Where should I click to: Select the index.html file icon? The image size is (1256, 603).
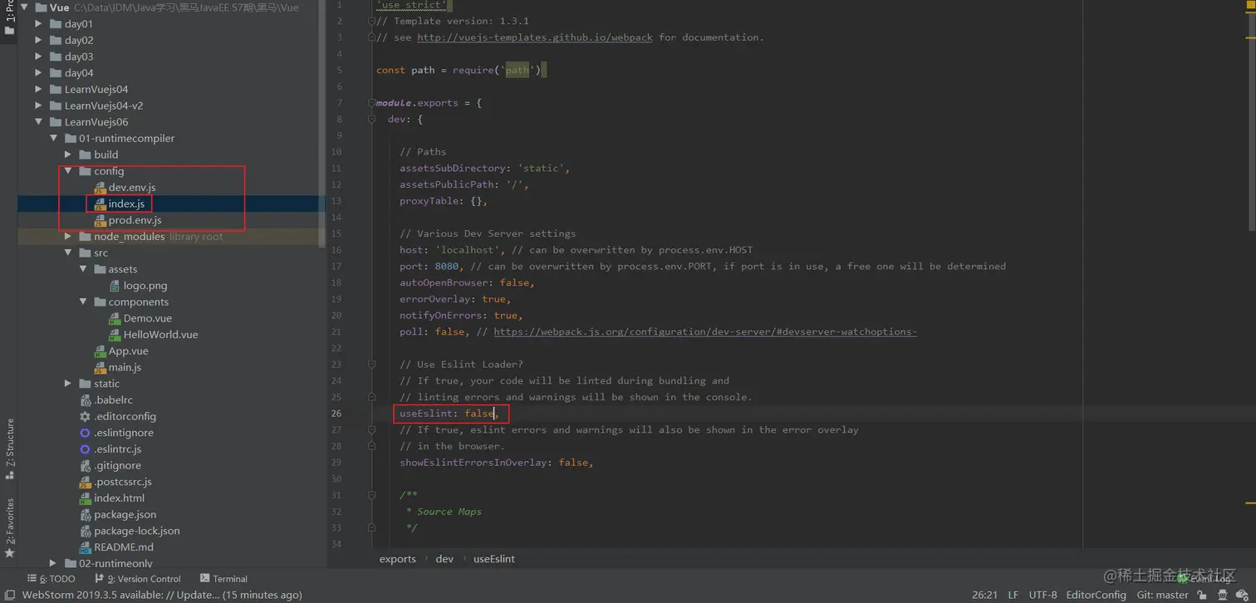(85, 498)
